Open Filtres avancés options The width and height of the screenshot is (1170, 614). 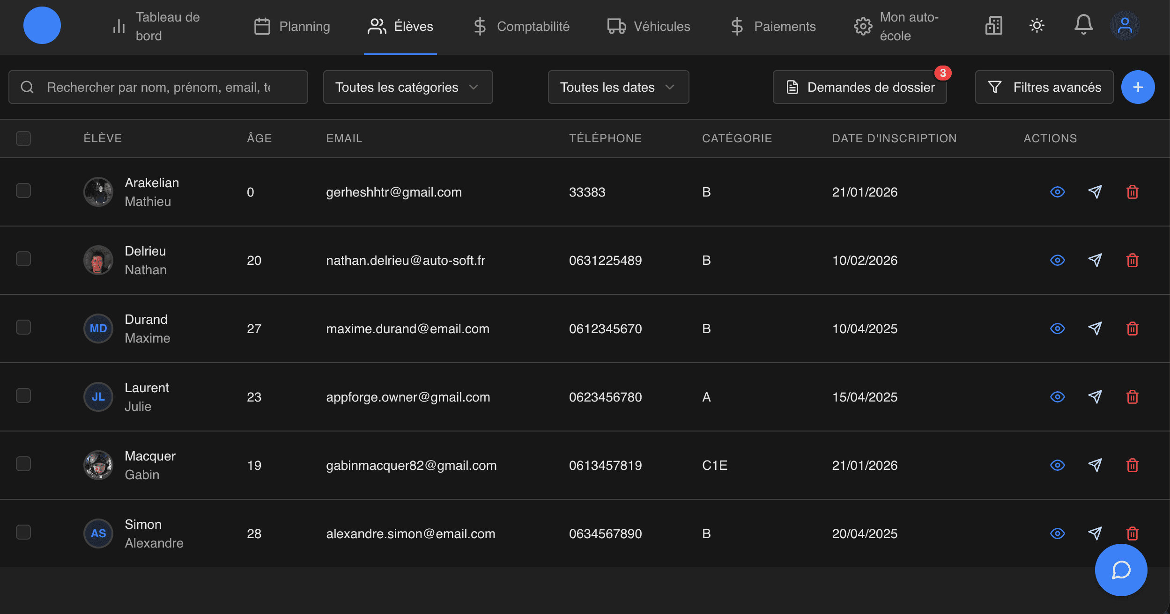(x=1044, y=87)
